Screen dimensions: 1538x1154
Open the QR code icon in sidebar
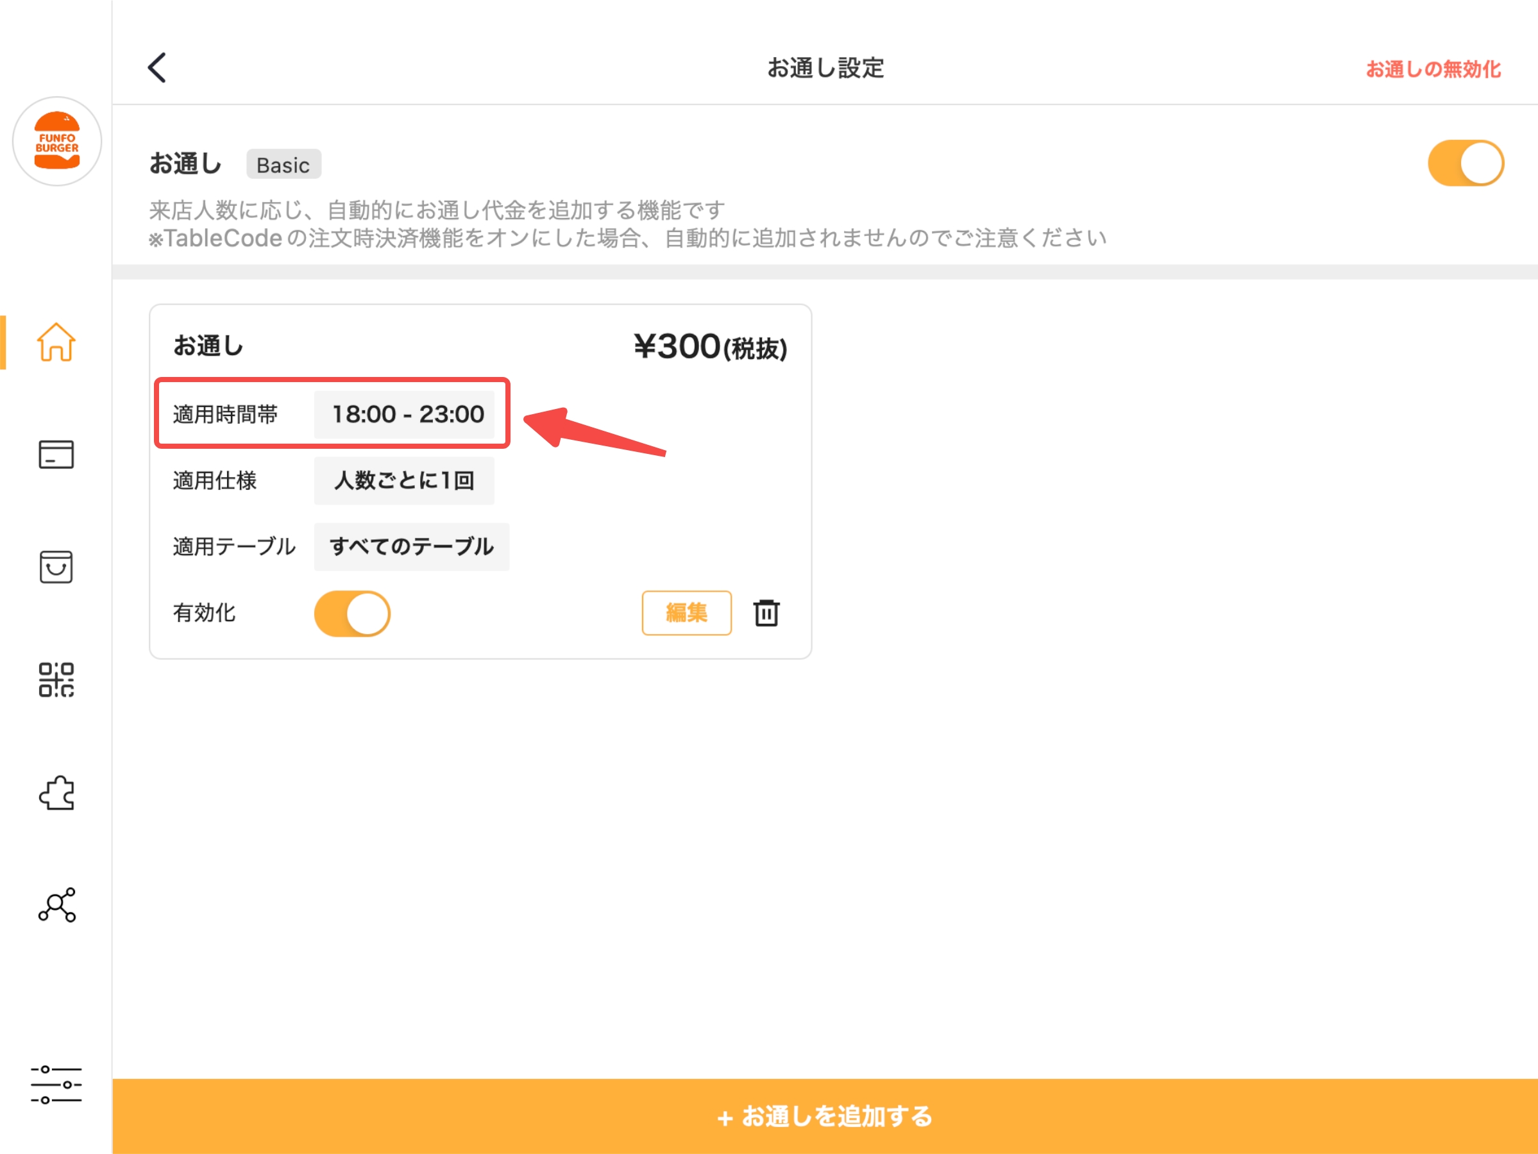(56, 679)
